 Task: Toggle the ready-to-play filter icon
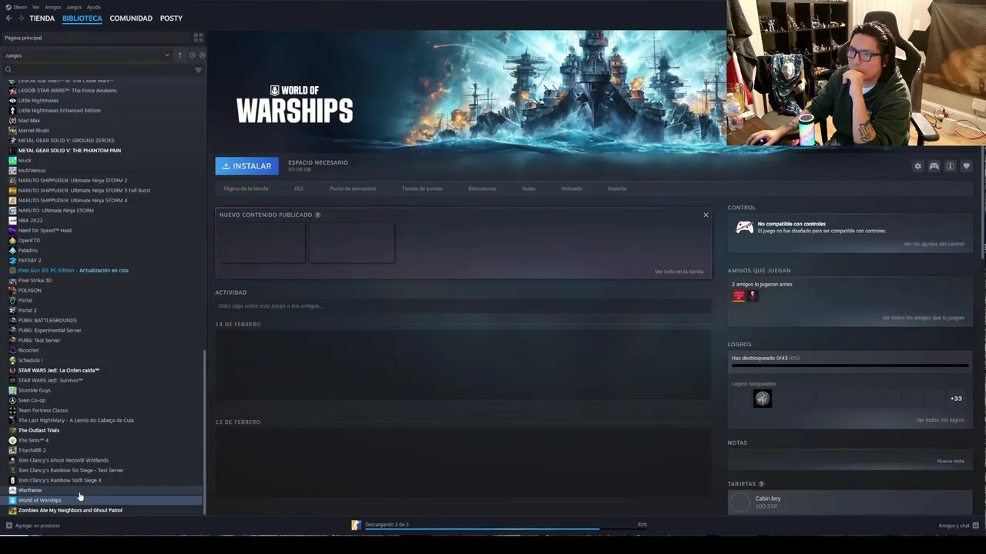tap(203, 55)
